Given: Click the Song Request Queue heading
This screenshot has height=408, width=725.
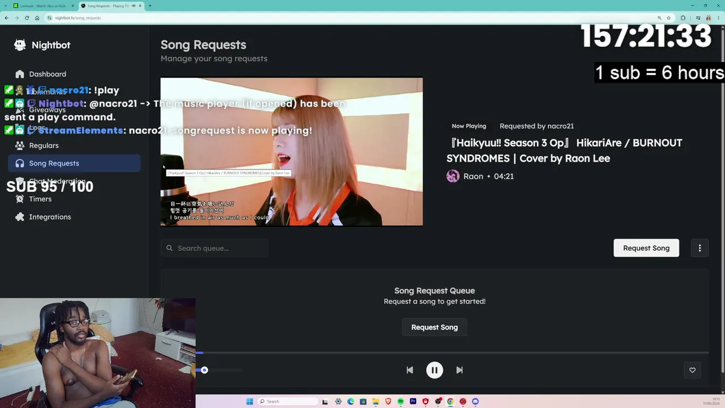Looking at the screenshot, I should [x=434, y=291].
